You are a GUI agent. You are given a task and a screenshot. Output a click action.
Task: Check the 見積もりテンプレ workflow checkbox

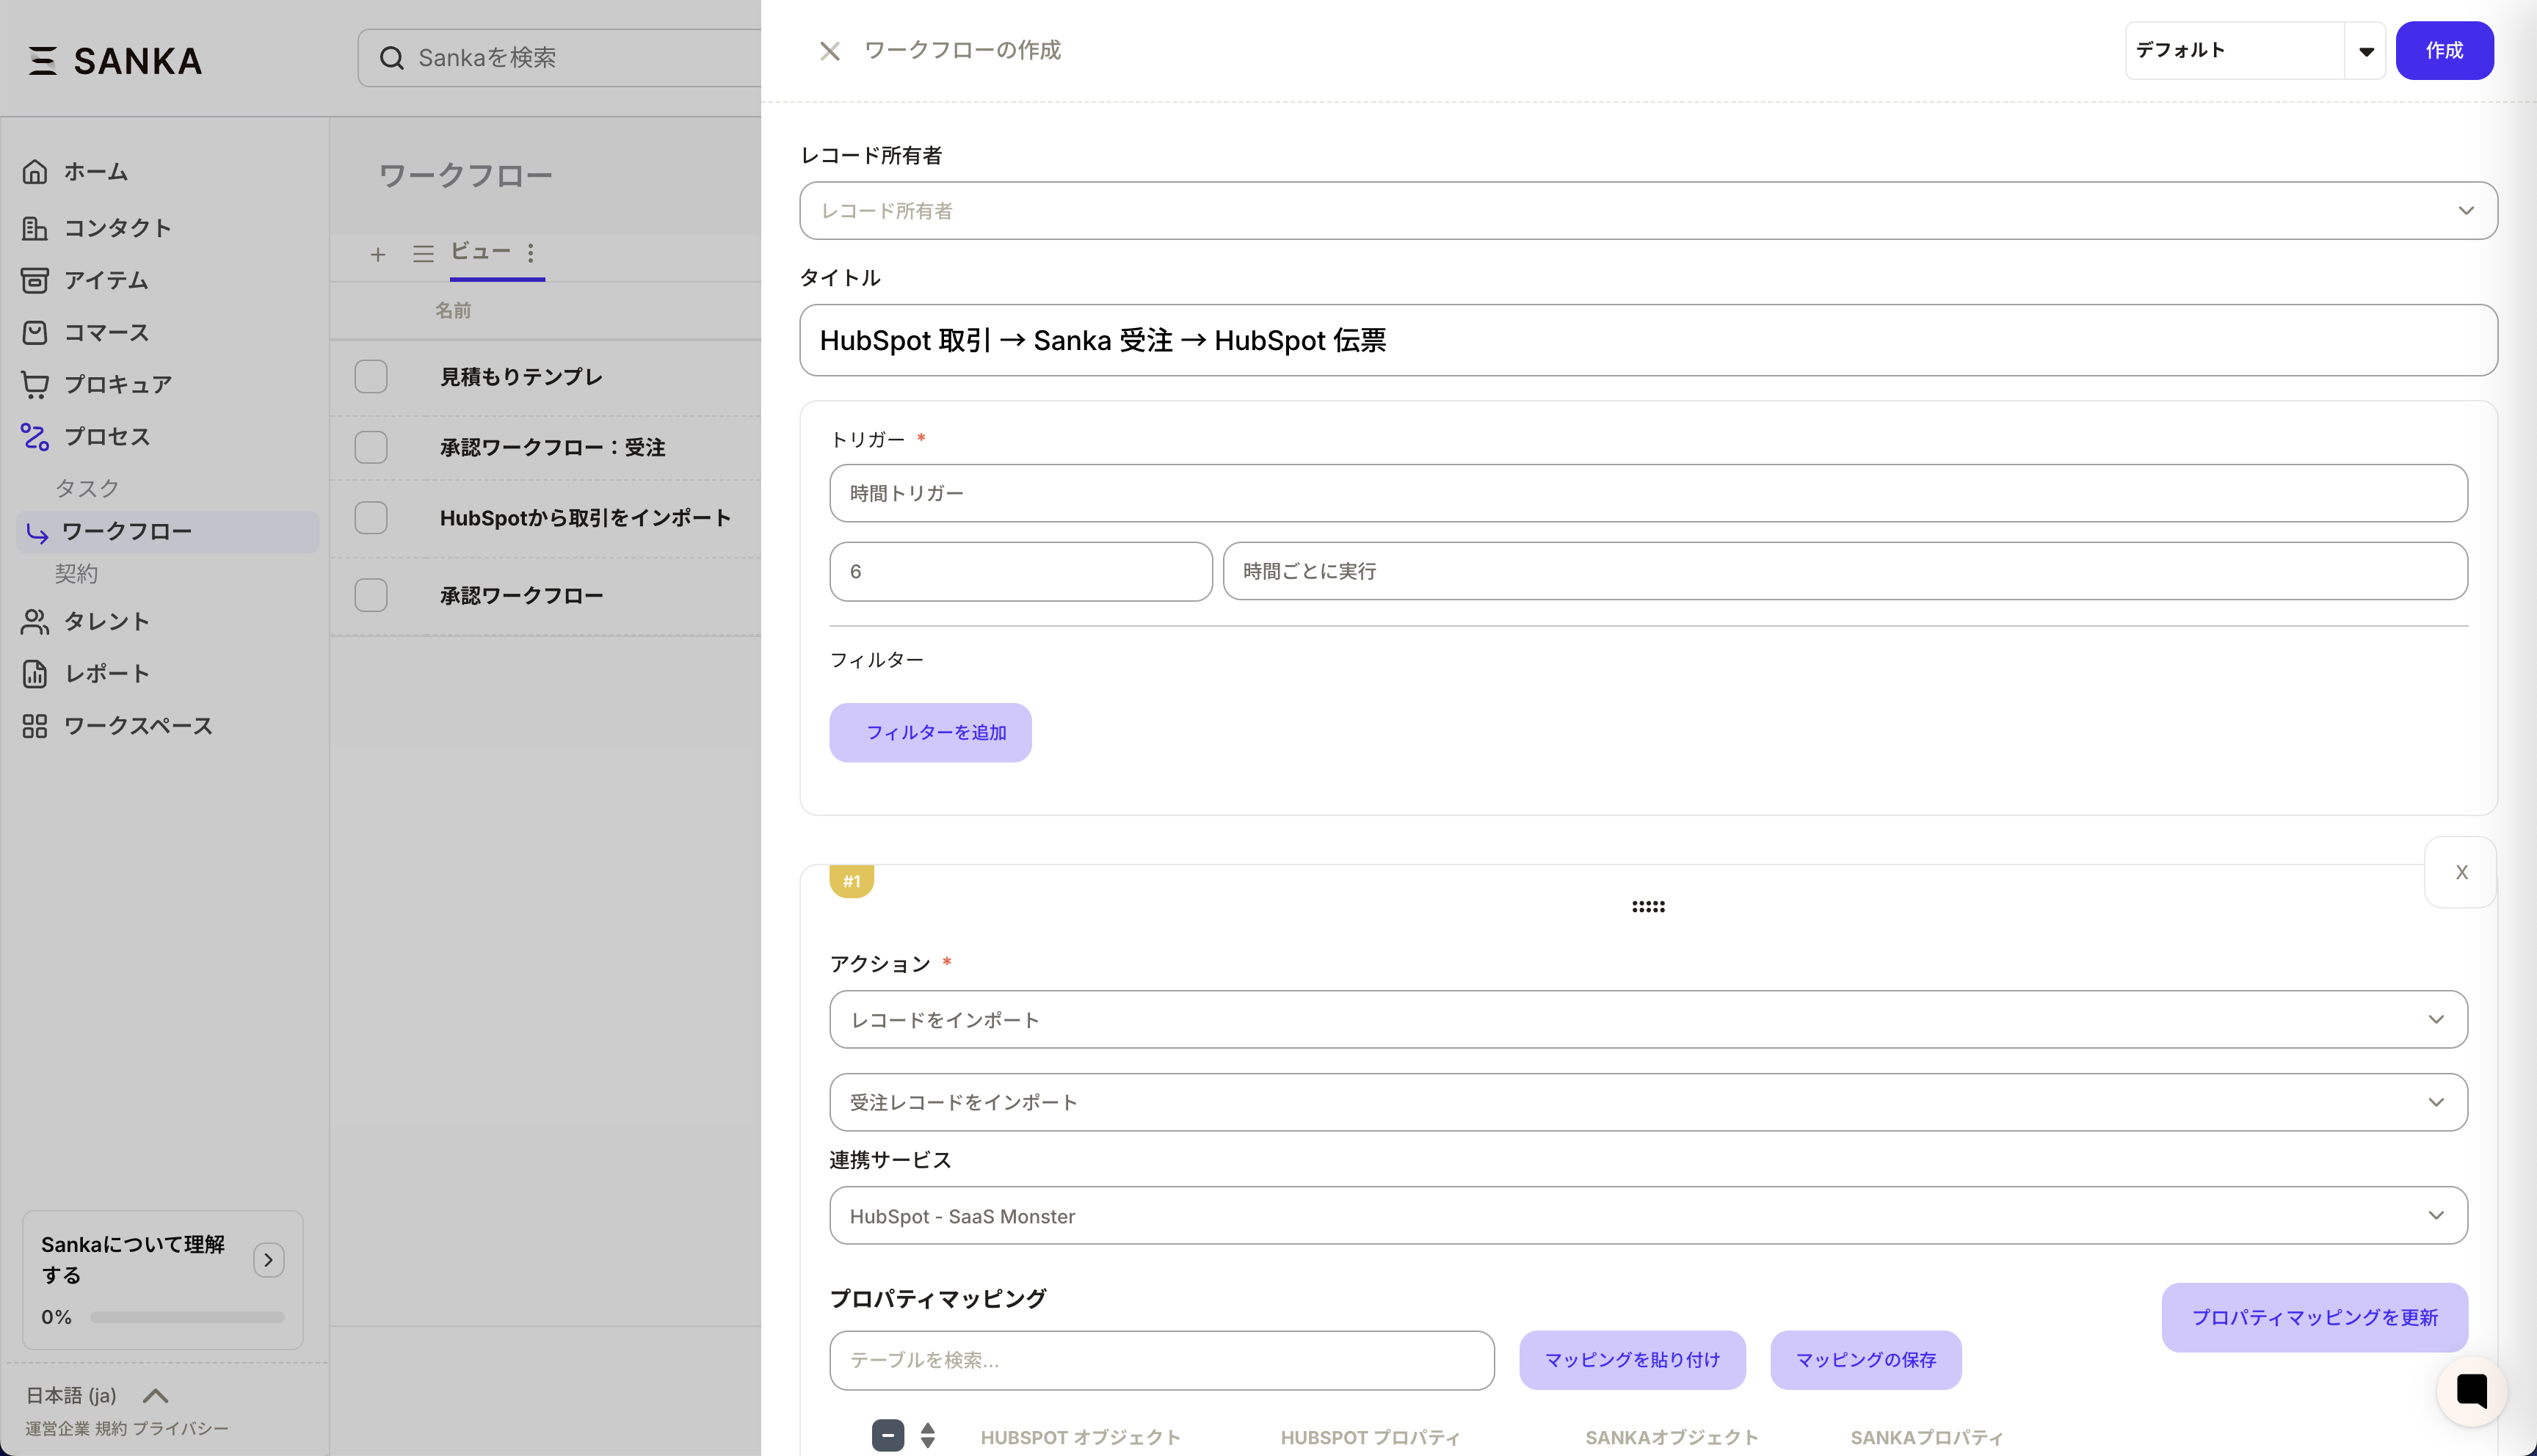pos(371,377)
